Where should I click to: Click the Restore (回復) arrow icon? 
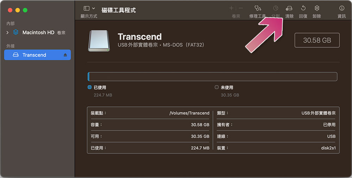pyautogui.click(x=303, y=8)
